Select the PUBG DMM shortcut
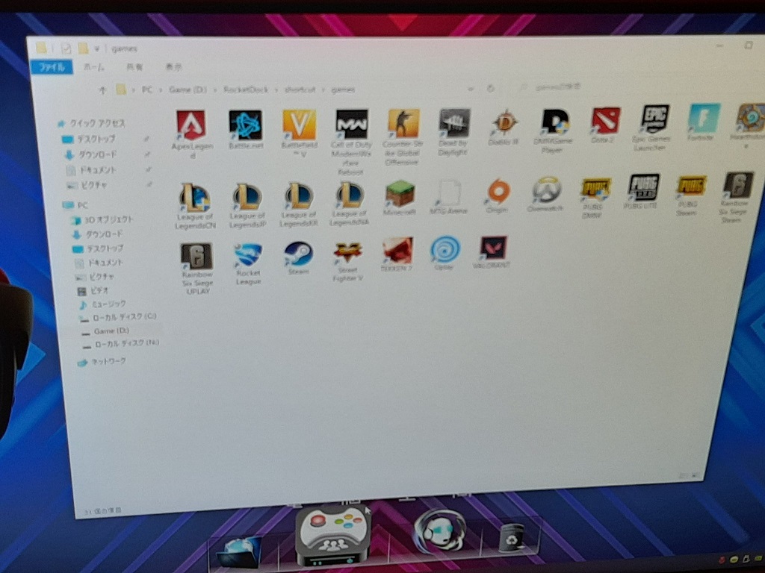Image resolution: width=765 pixels, height=573 pixels. point(595,198)
